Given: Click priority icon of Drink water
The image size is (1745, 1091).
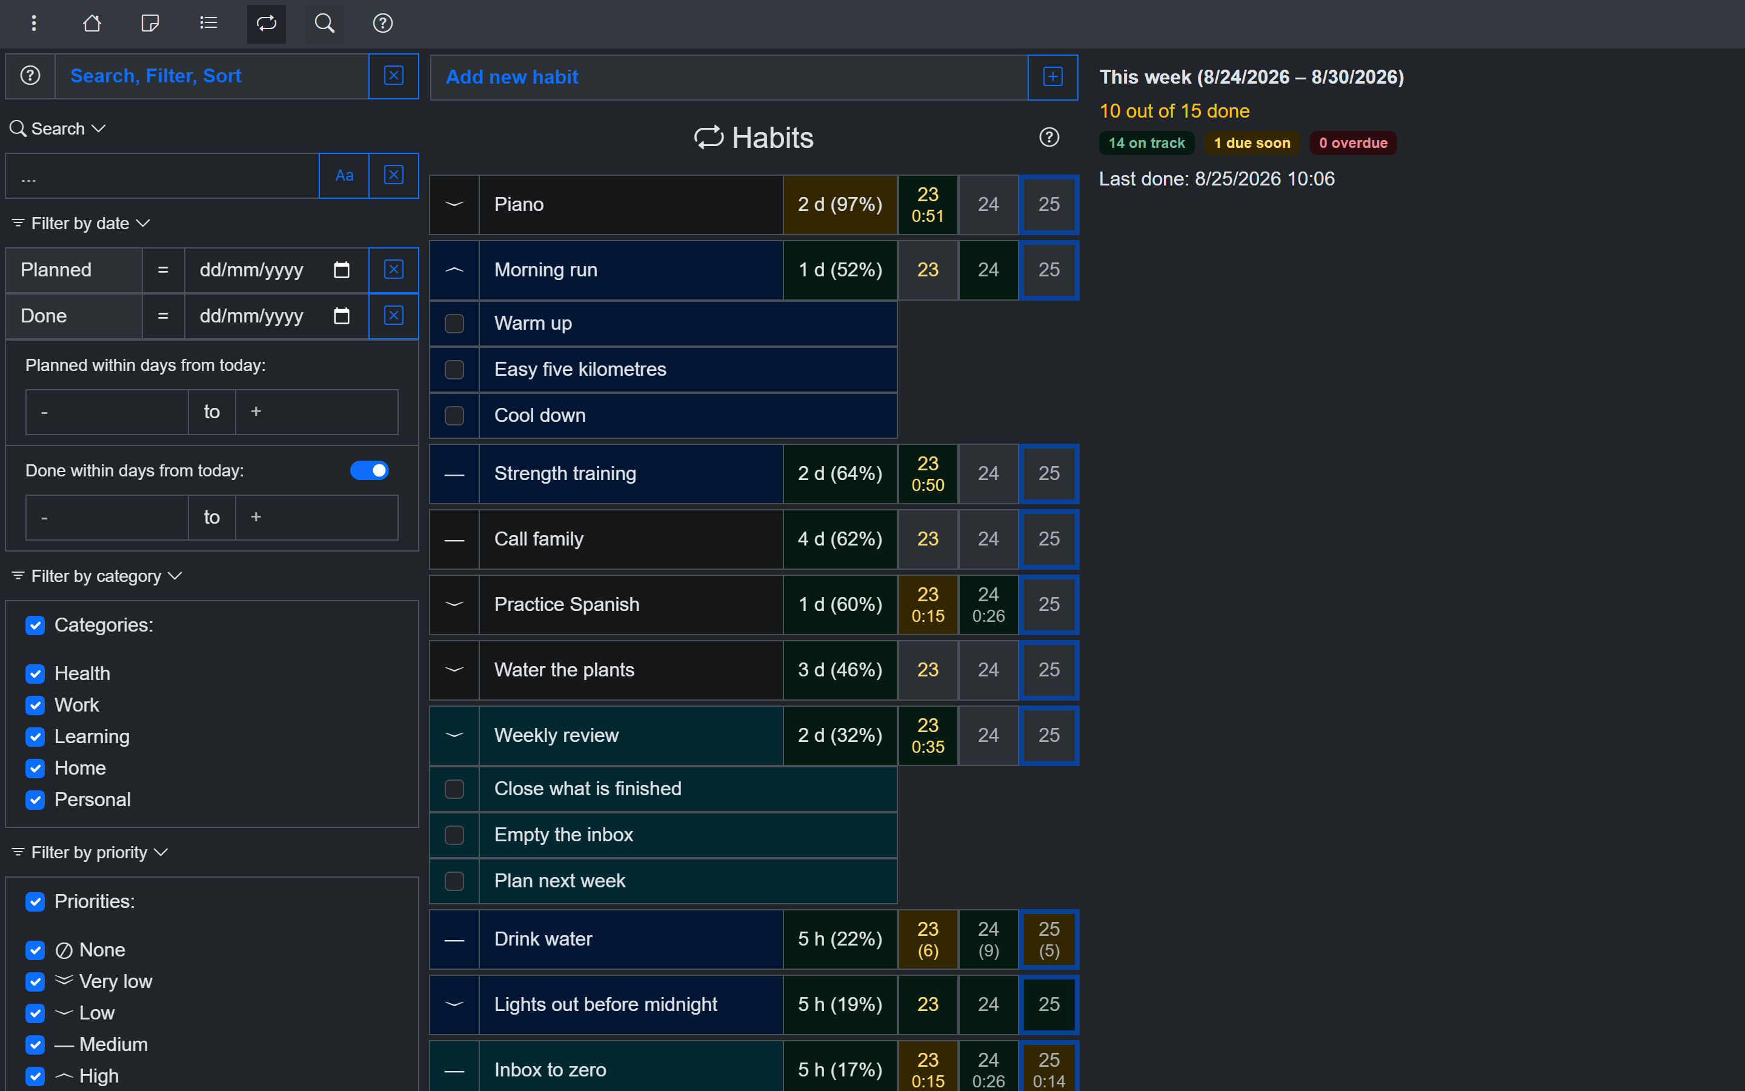Looking at the screenshot, I should 454,939.
